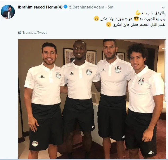Click the grinning face emoji
The image size is (168, 160).
point(96,19)
